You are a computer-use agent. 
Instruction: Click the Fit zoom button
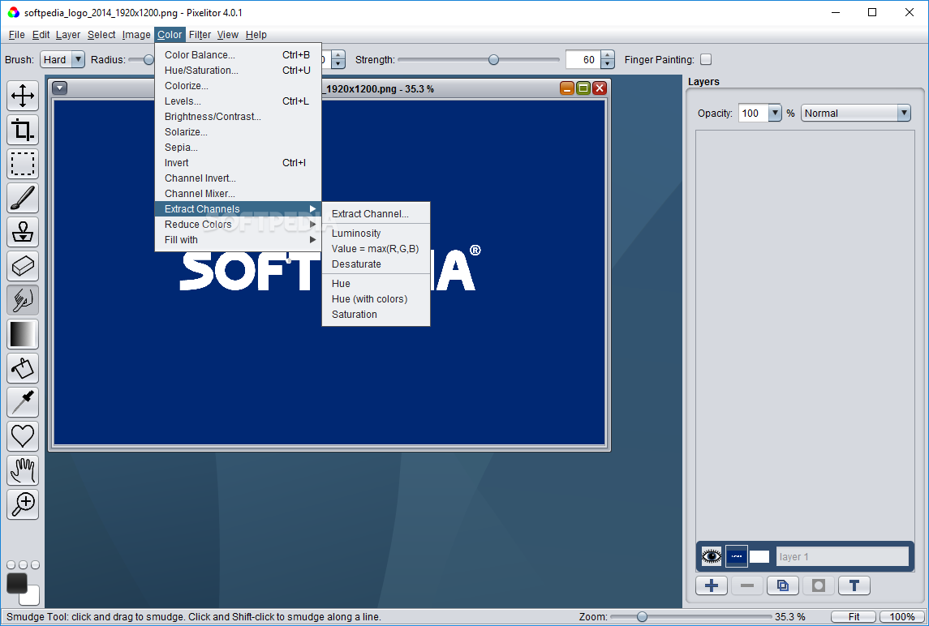coord(854,617)
